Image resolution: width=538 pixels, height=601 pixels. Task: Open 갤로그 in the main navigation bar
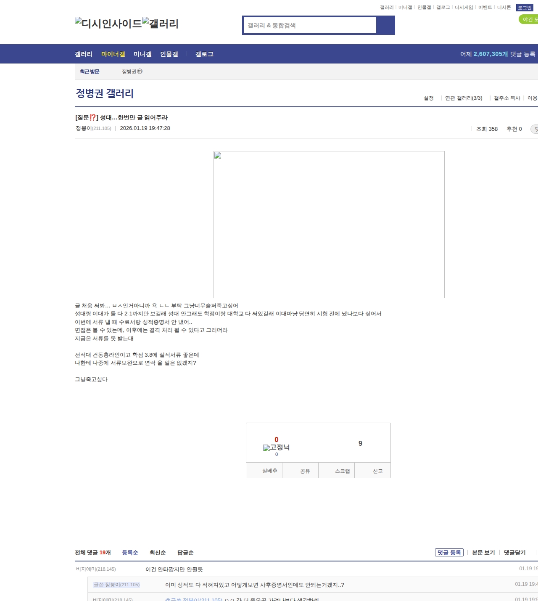(x=204, y=54)
